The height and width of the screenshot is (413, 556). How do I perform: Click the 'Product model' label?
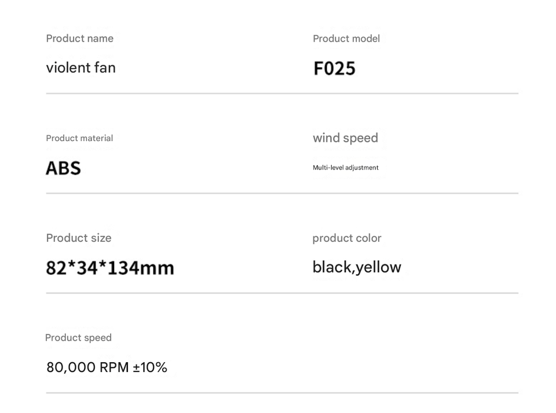pyautogui.click(x=346, y=39)
